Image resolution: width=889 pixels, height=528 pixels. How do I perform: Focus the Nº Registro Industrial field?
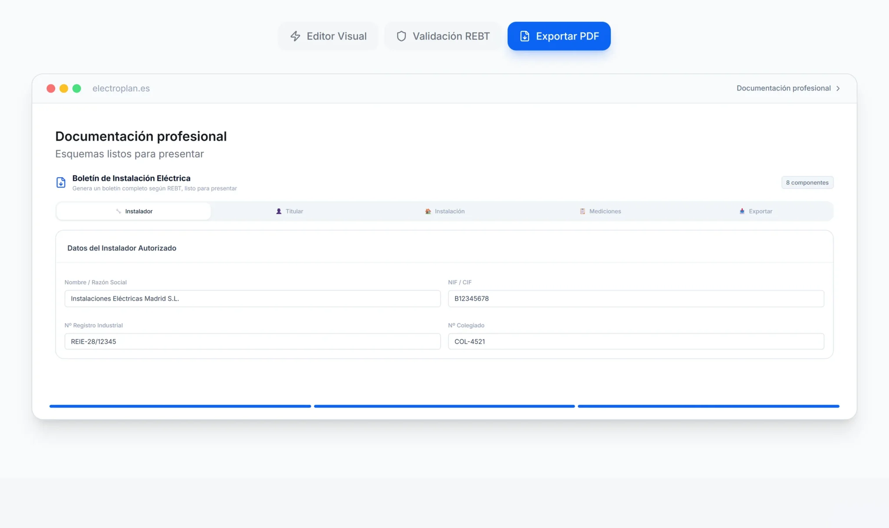point(253,341)
